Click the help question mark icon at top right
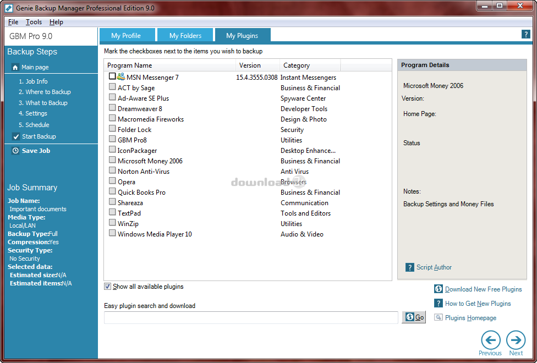 (525, 34)
